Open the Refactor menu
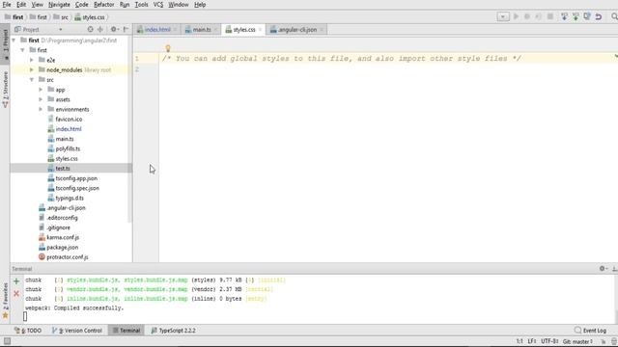The height and width of the screenshot is (347, 618). tap(104, 5)
